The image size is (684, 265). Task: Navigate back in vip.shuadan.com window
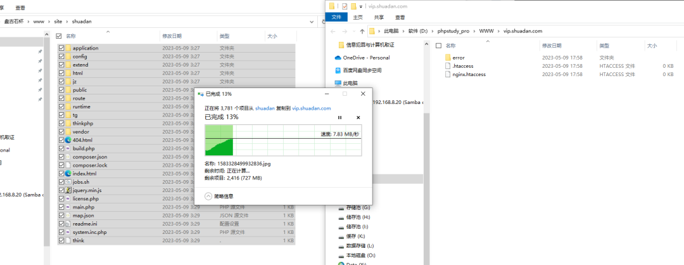click(333, 32)
